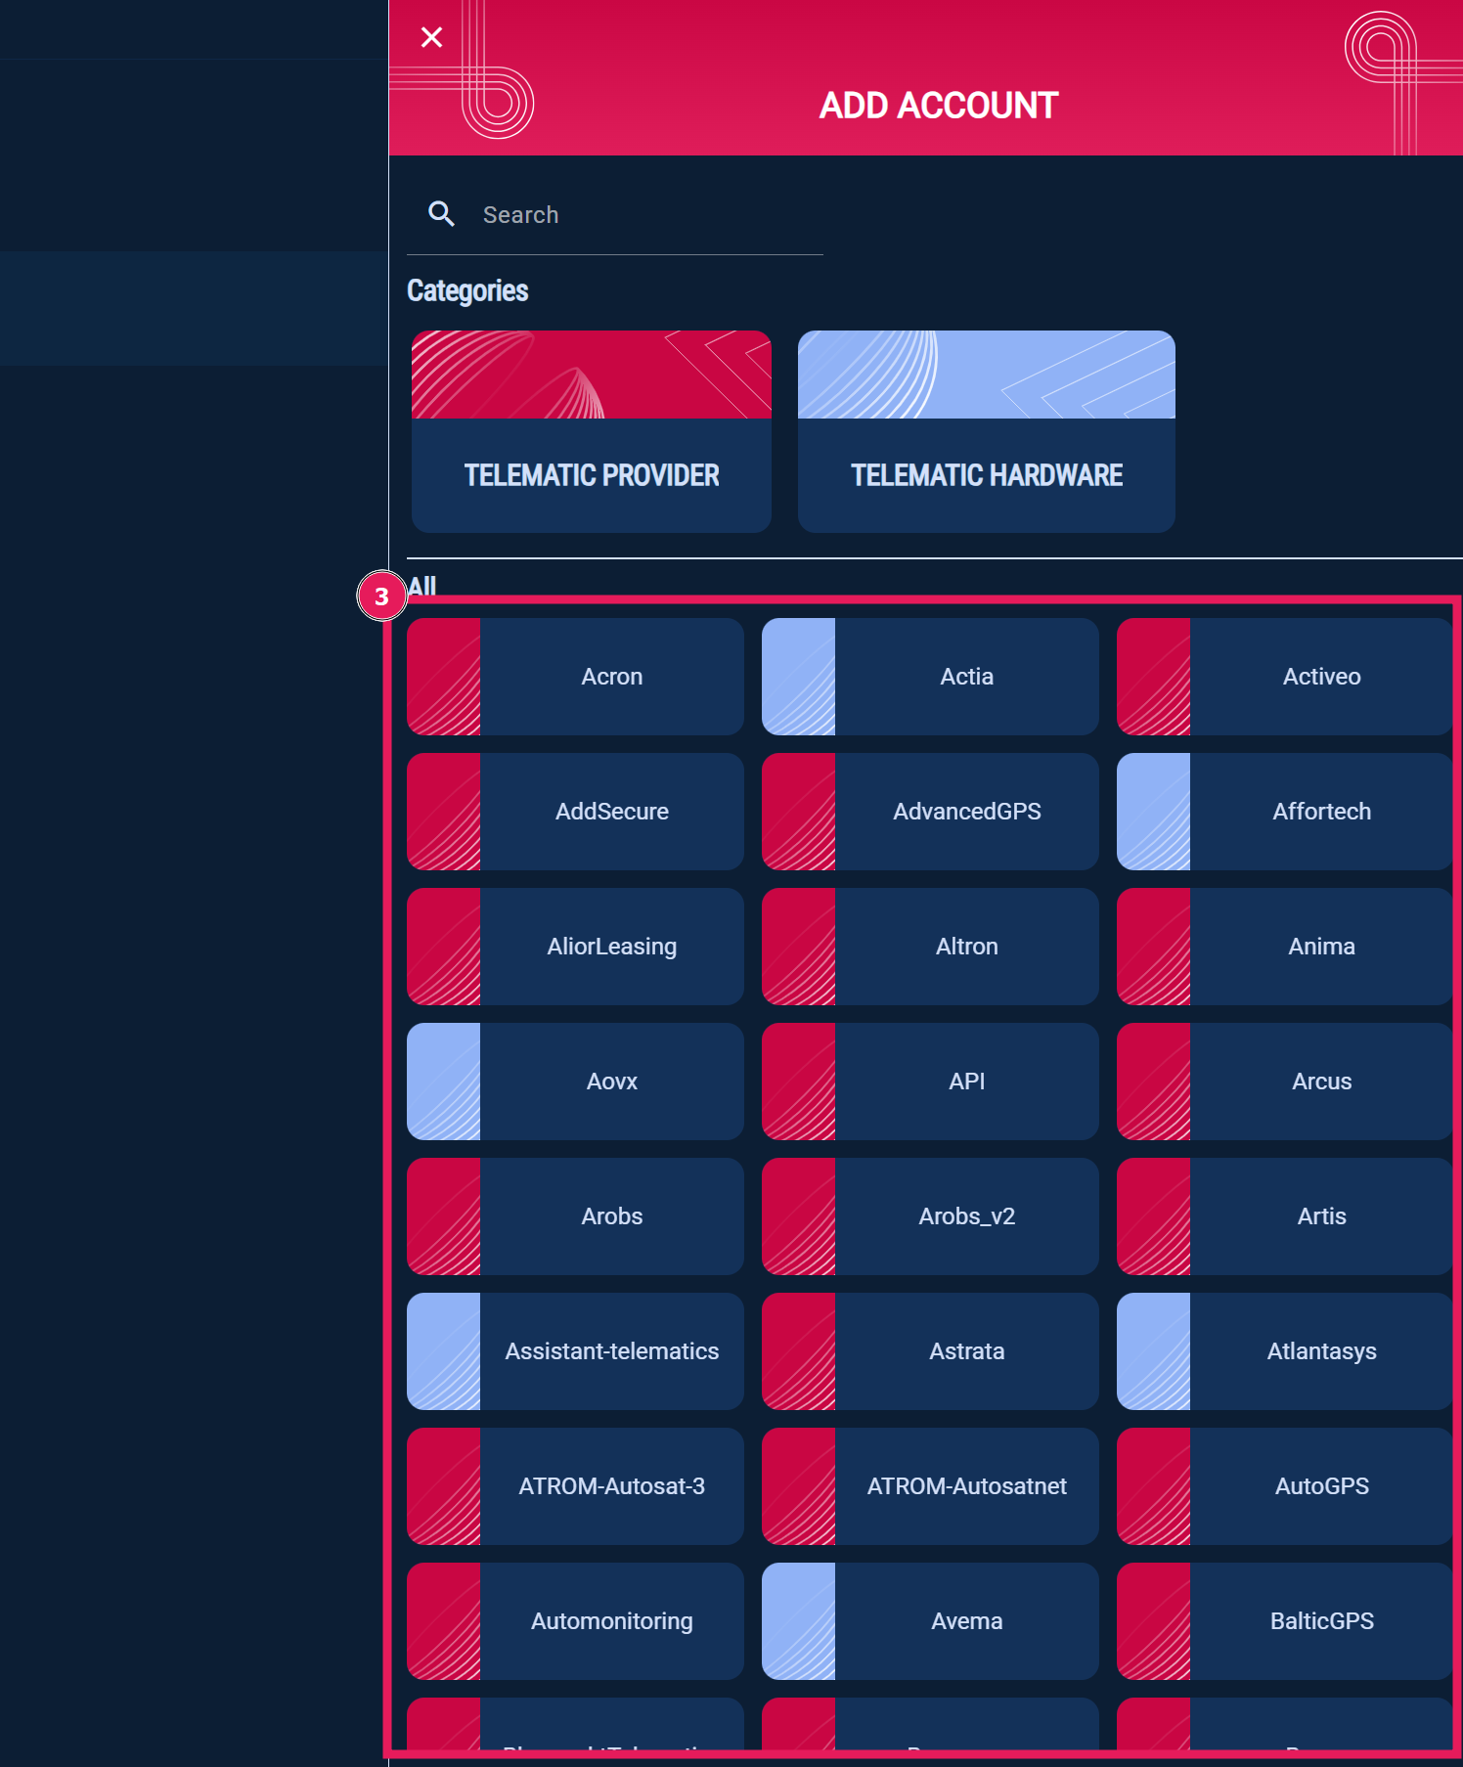Screen dimensions: 1463x1767
Task: Focus the Search input field
Action: click(x=645, y=215)
